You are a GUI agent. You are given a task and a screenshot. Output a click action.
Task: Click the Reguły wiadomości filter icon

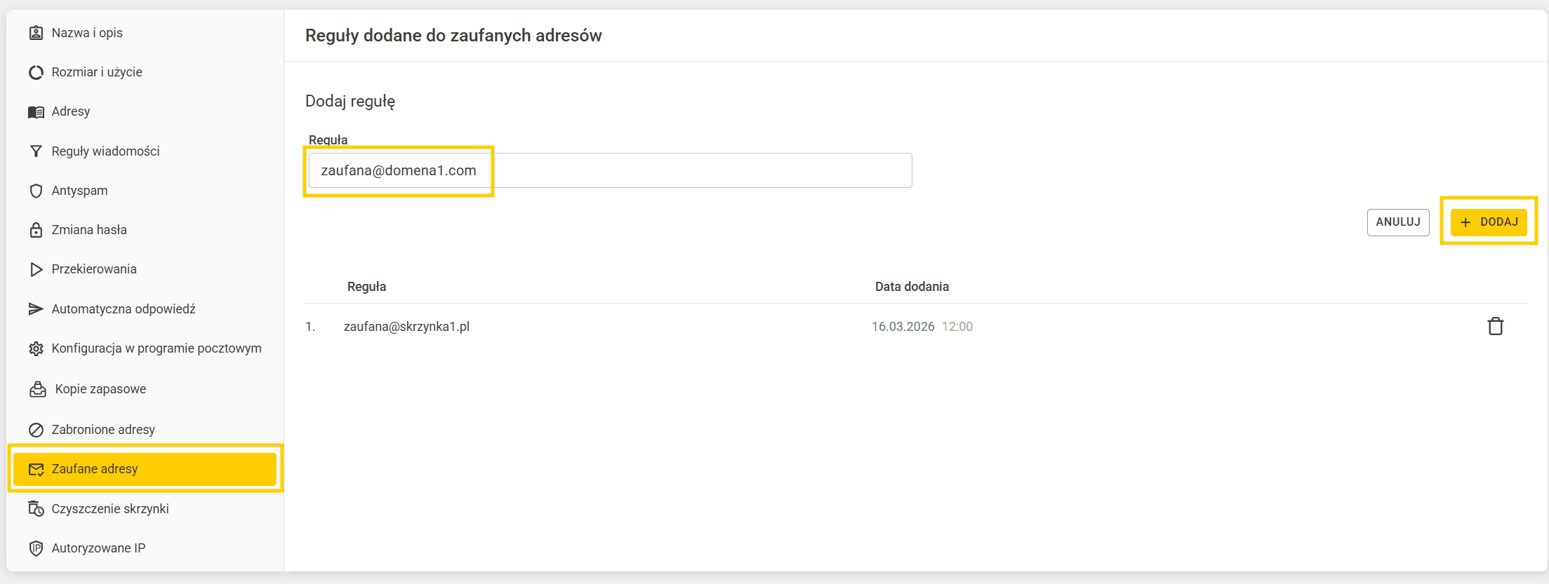(x=36, y=151)
